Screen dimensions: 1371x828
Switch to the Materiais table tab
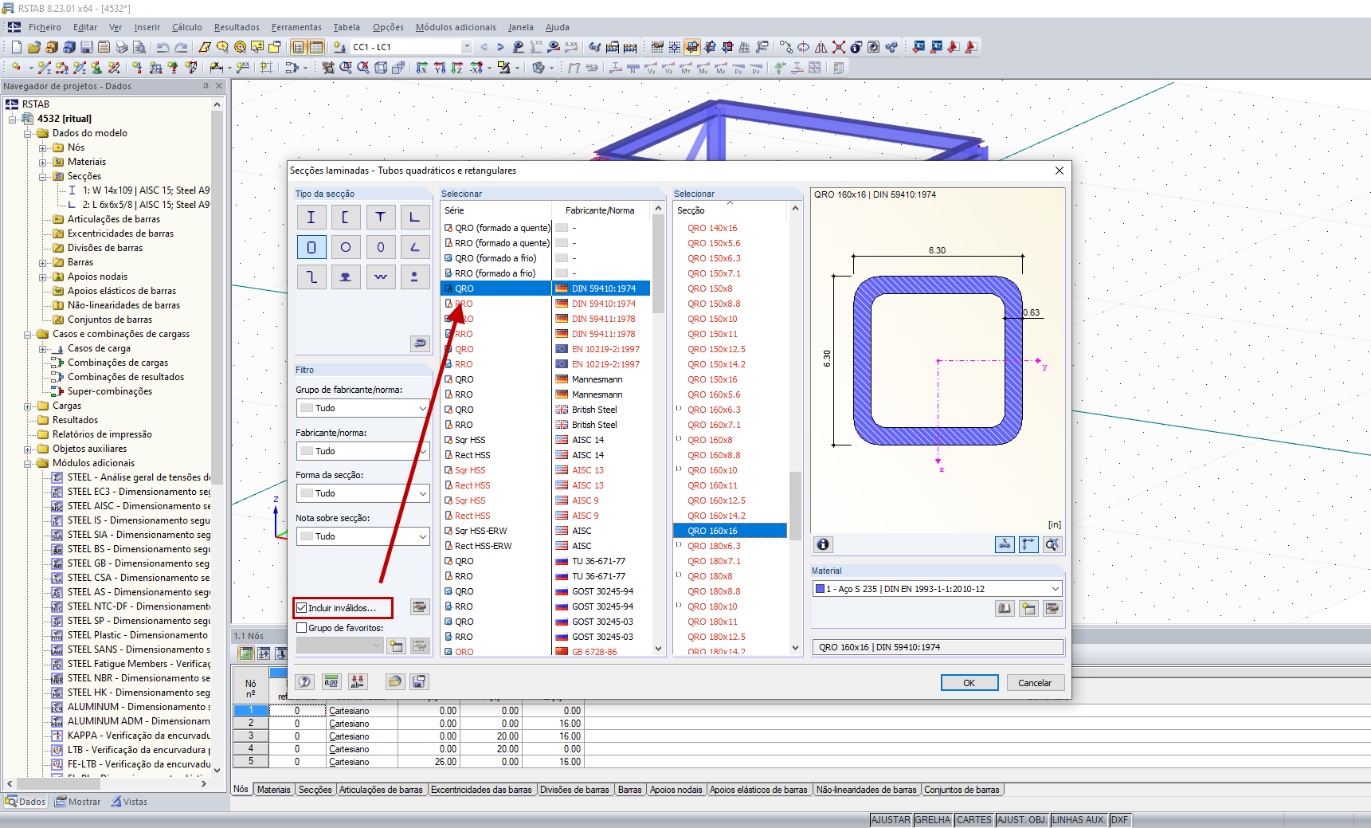(274, 790)
